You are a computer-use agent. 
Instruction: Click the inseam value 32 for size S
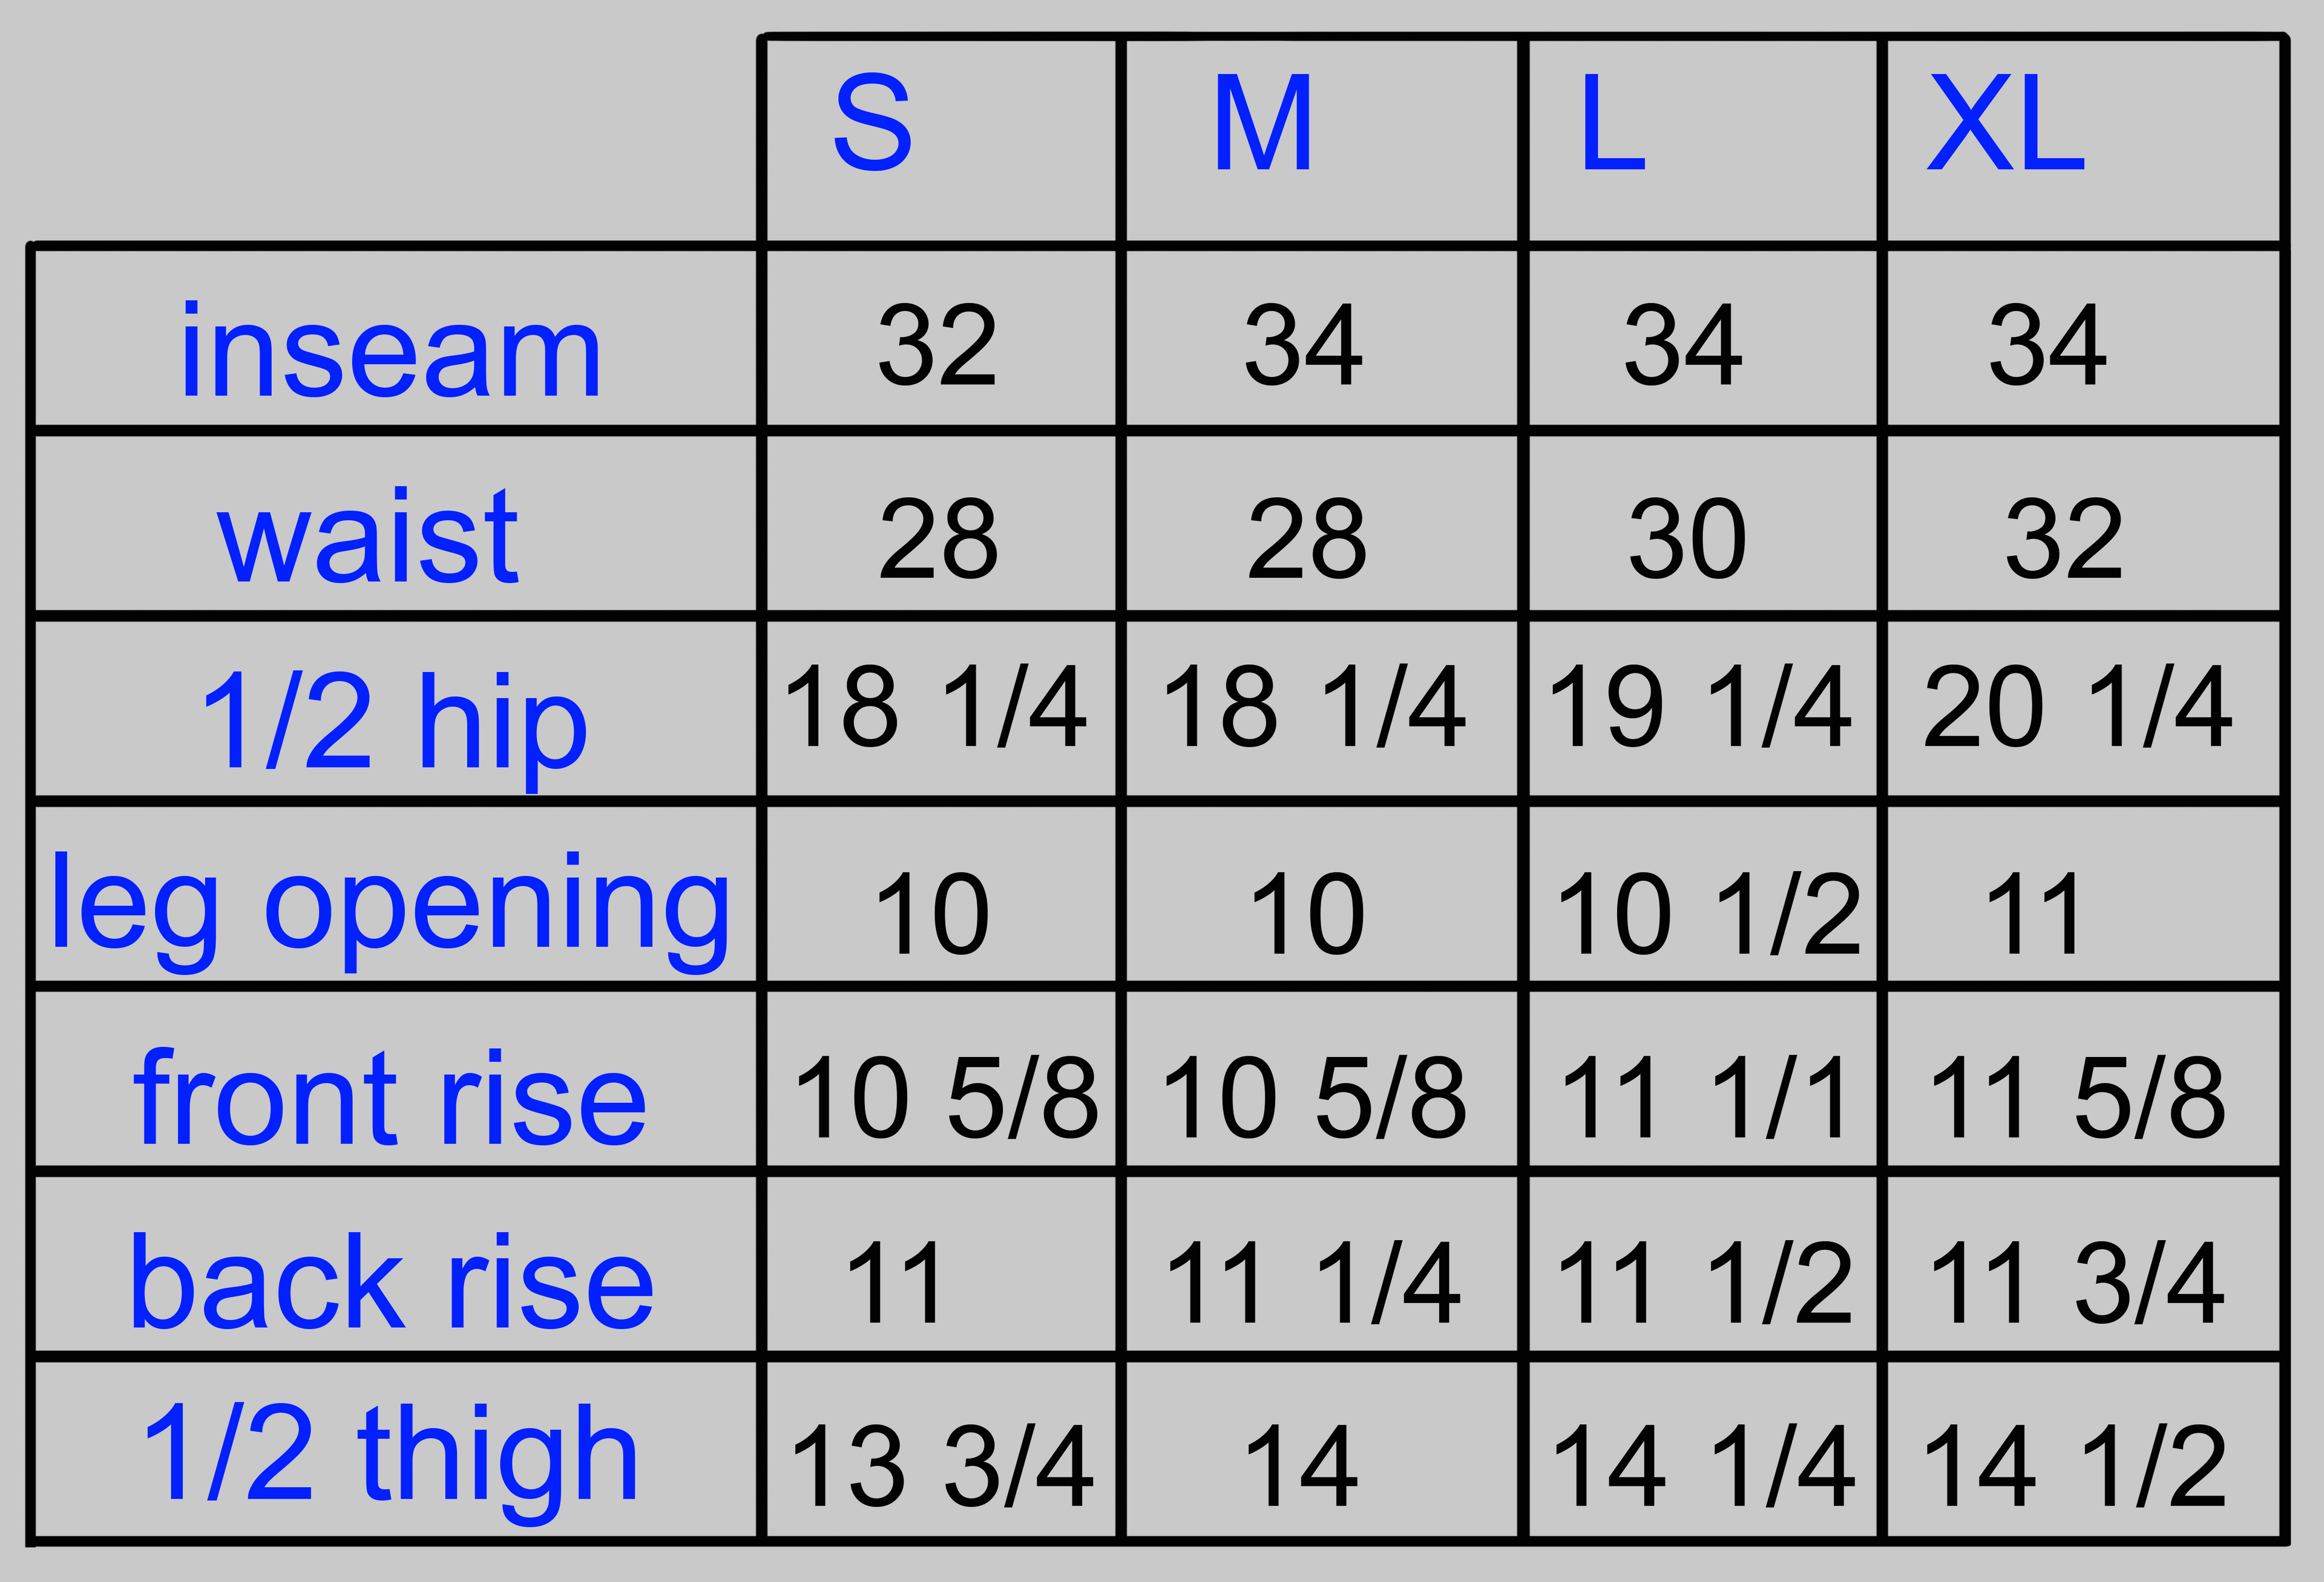click(x=937, y=346)
